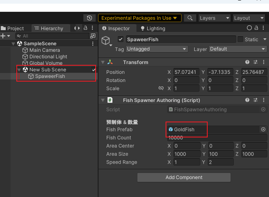Collapse the Transform component foldout
269x197 pixels.
point(103,62)
